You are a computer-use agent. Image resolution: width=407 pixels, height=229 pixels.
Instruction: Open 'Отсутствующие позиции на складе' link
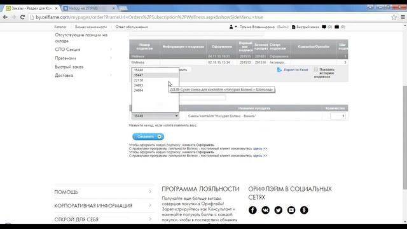pos(81,38)
